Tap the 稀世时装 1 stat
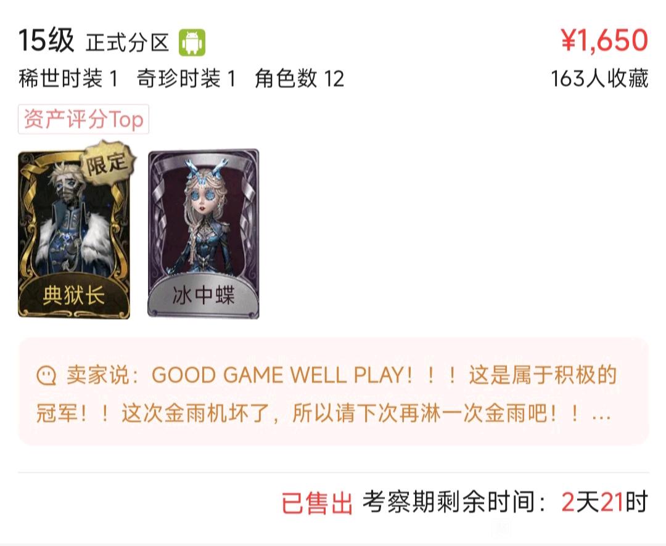 click(x=68, y=79)
